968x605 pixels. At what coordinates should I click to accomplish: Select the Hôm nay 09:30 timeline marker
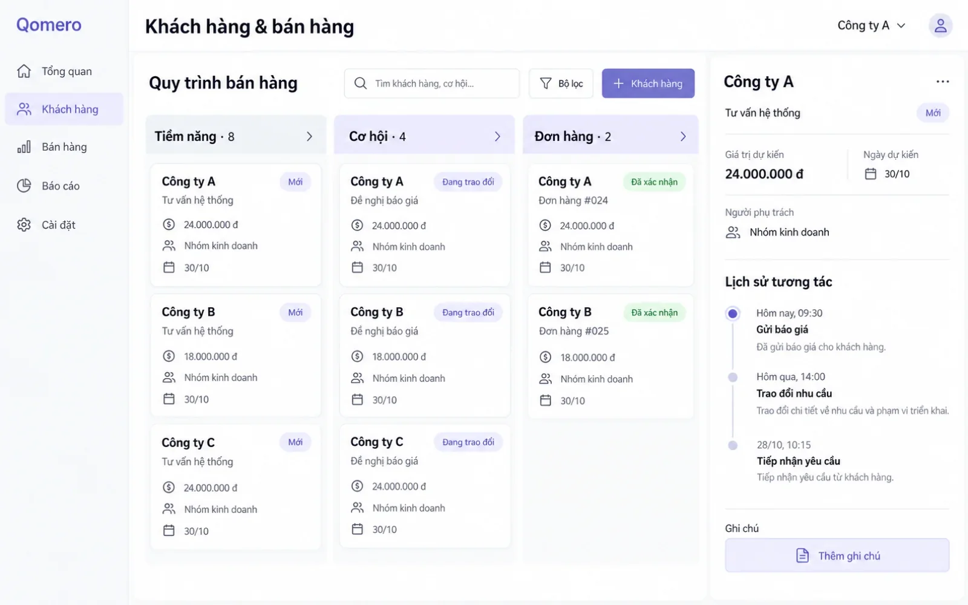coord(733,313)
